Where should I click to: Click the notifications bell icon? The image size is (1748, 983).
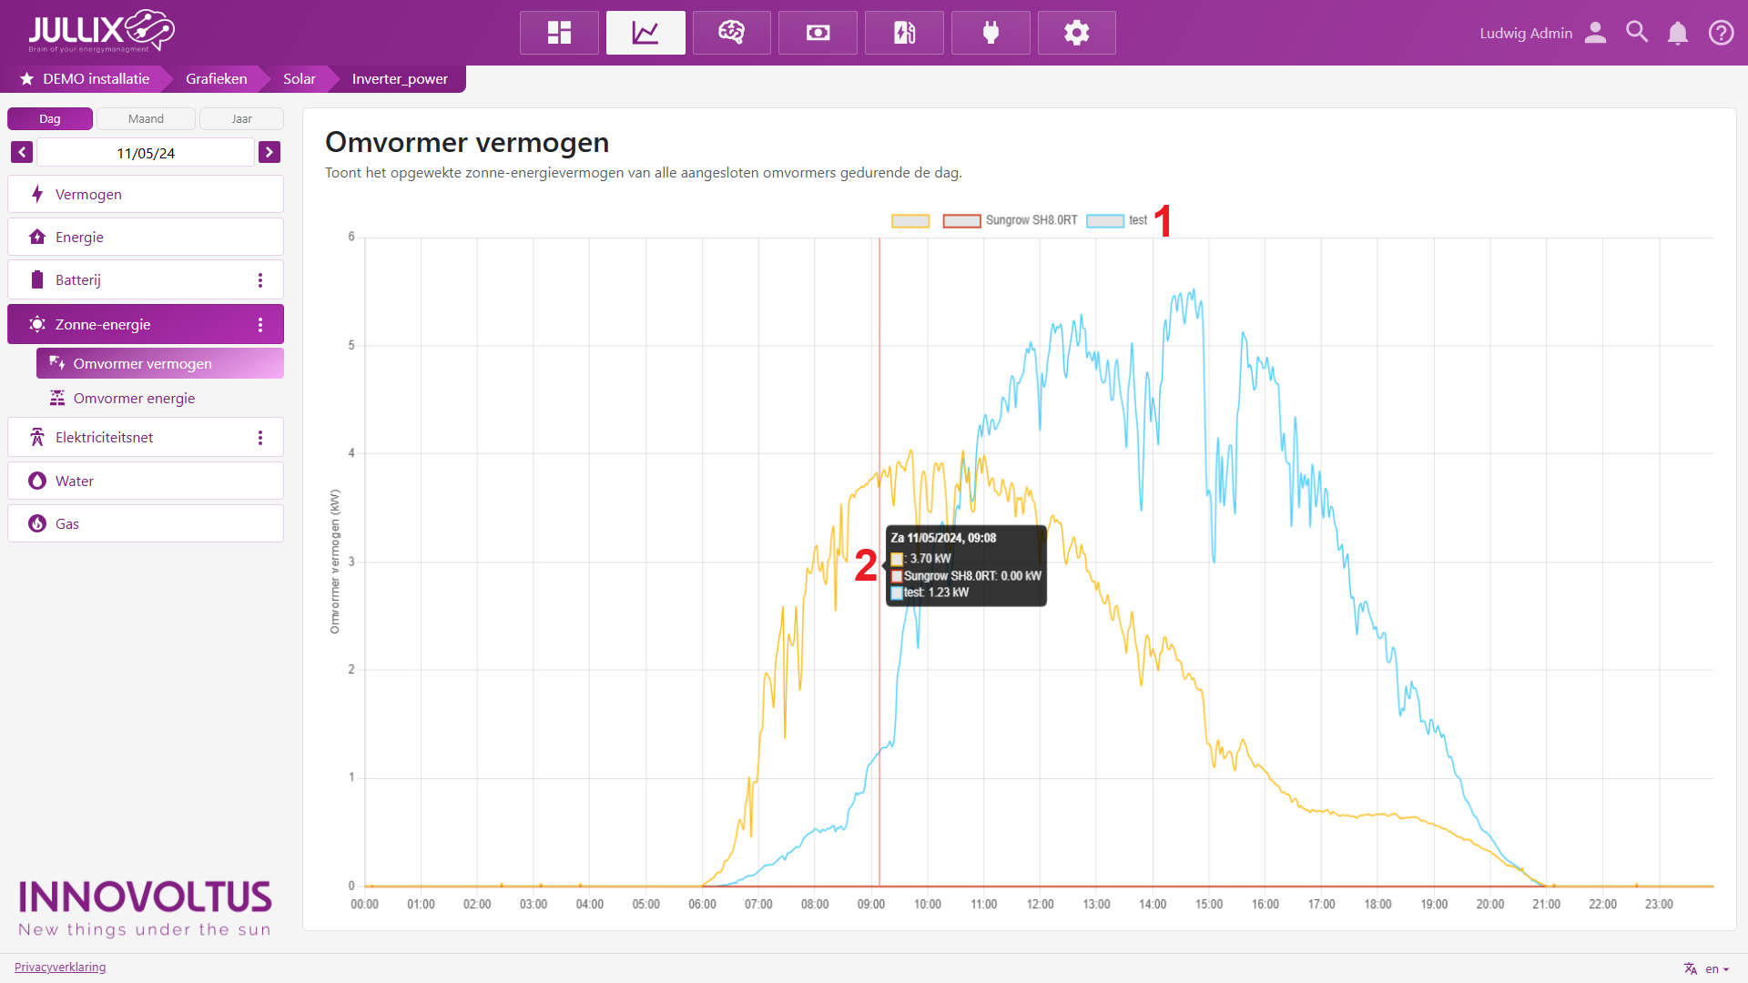(1677, 33)
